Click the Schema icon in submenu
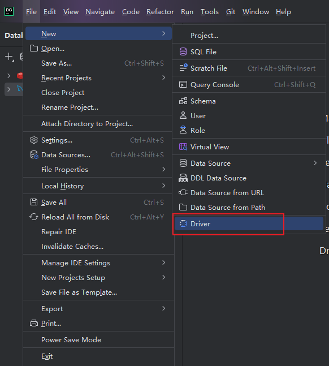The image size is (329, 366). tap(183, 101)
